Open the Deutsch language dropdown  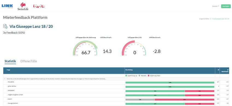(215, 6)
